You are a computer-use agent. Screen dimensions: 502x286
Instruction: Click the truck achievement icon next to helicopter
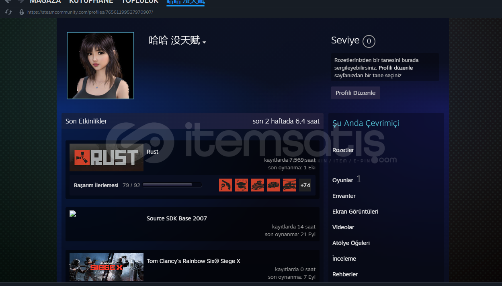273,185
